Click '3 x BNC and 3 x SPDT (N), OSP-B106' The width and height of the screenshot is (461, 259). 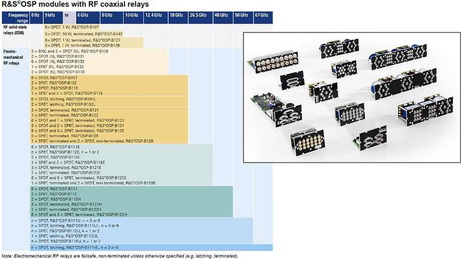point(69,51)
